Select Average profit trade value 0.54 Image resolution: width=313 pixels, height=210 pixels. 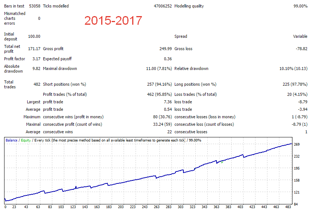pos(168,109)
